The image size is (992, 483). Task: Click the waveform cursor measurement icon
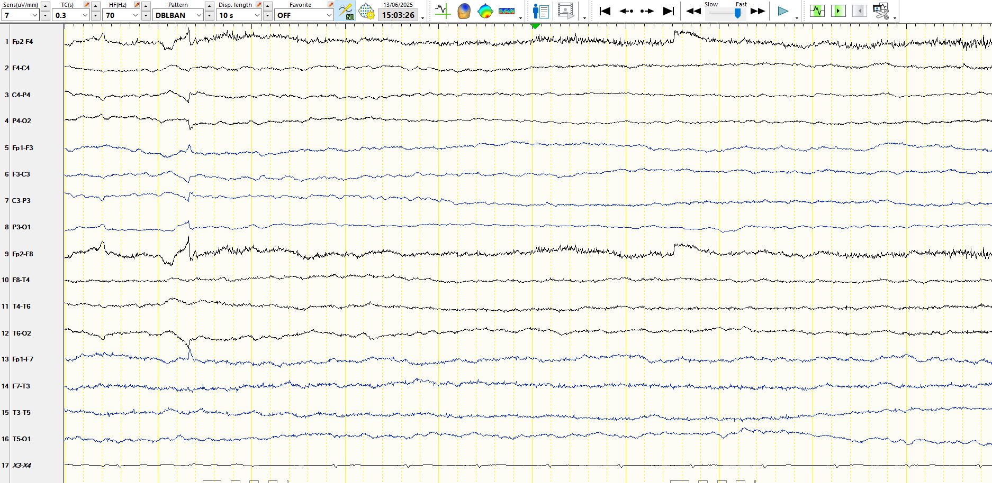[x=442, y=11]
